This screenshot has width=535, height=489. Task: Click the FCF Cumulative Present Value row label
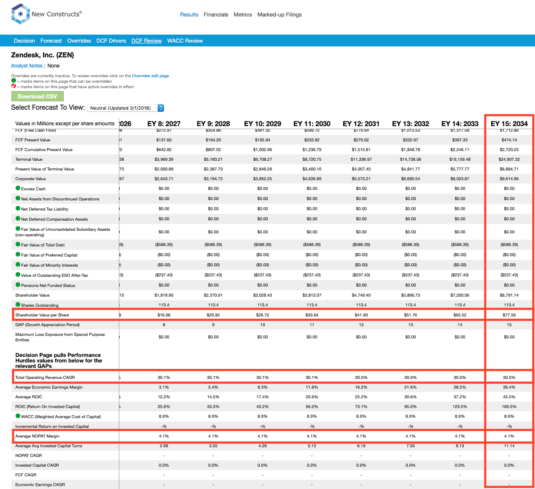[44, 149]
